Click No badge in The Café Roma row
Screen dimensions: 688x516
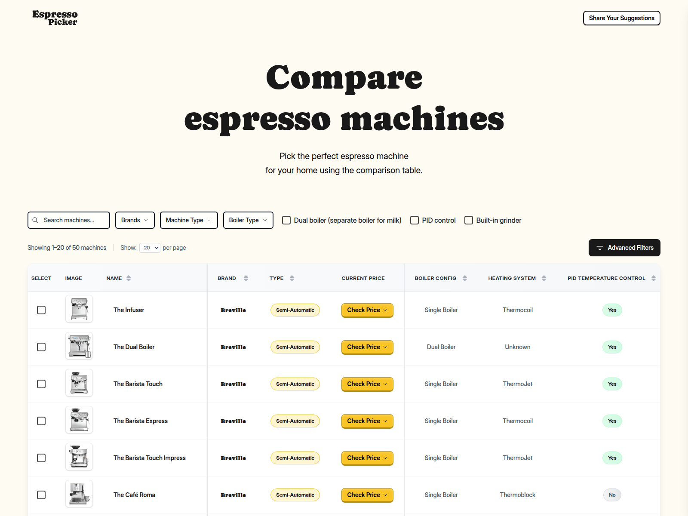click(612, 495)
